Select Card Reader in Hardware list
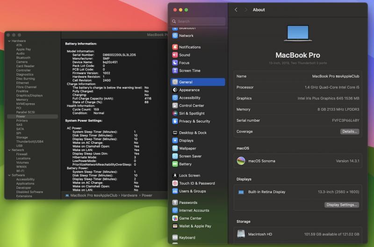Screen dimensions: 374x247 tap(25, 66)
